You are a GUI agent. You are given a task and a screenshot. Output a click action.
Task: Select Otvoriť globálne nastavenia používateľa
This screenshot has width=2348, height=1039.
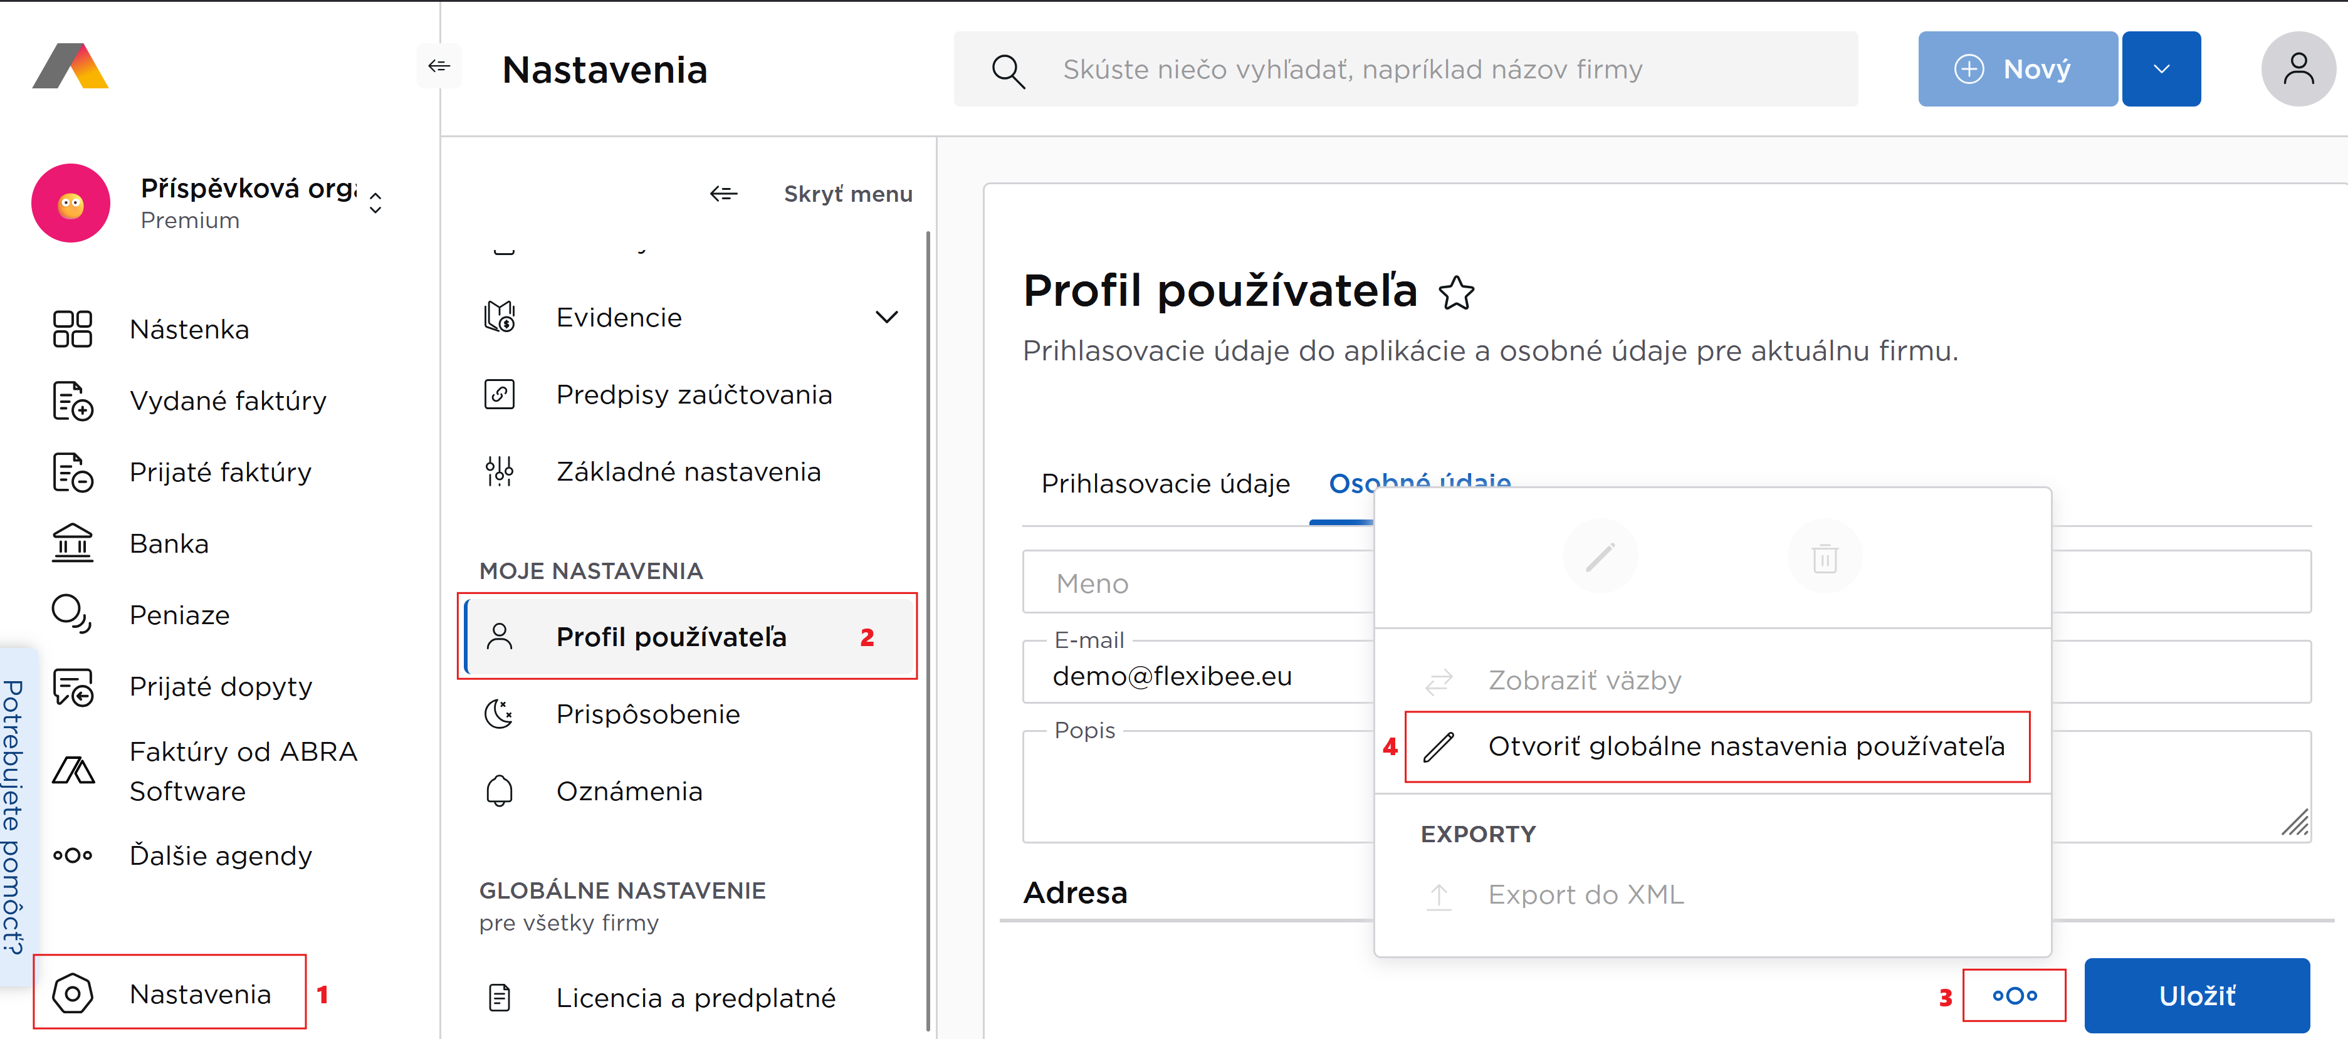click(x=1744, y=746)
